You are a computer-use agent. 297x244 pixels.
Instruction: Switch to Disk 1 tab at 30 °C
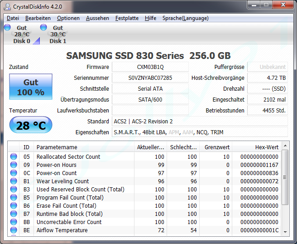tap(58, 34)
